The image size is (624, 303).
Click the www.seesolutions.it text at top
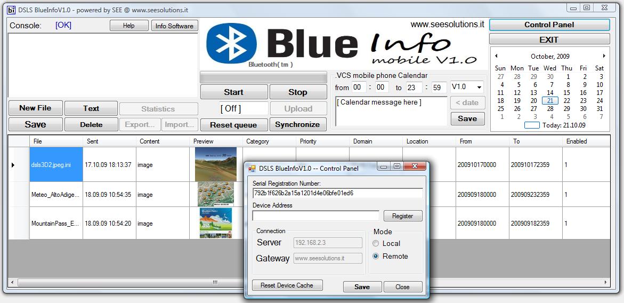click(x=447, y=25)
